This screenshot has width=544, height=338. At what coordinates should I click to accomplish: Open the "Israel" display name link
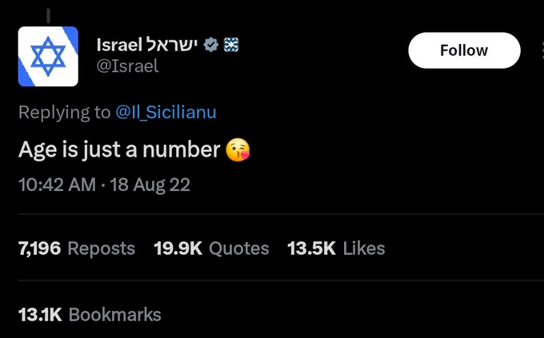(x=118, y=45)
